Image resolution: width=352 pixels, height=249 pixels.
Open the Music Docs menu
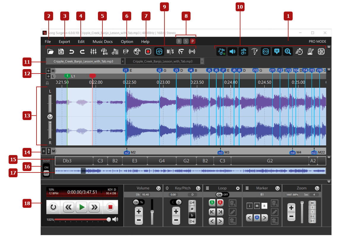[x=102, y=41]
